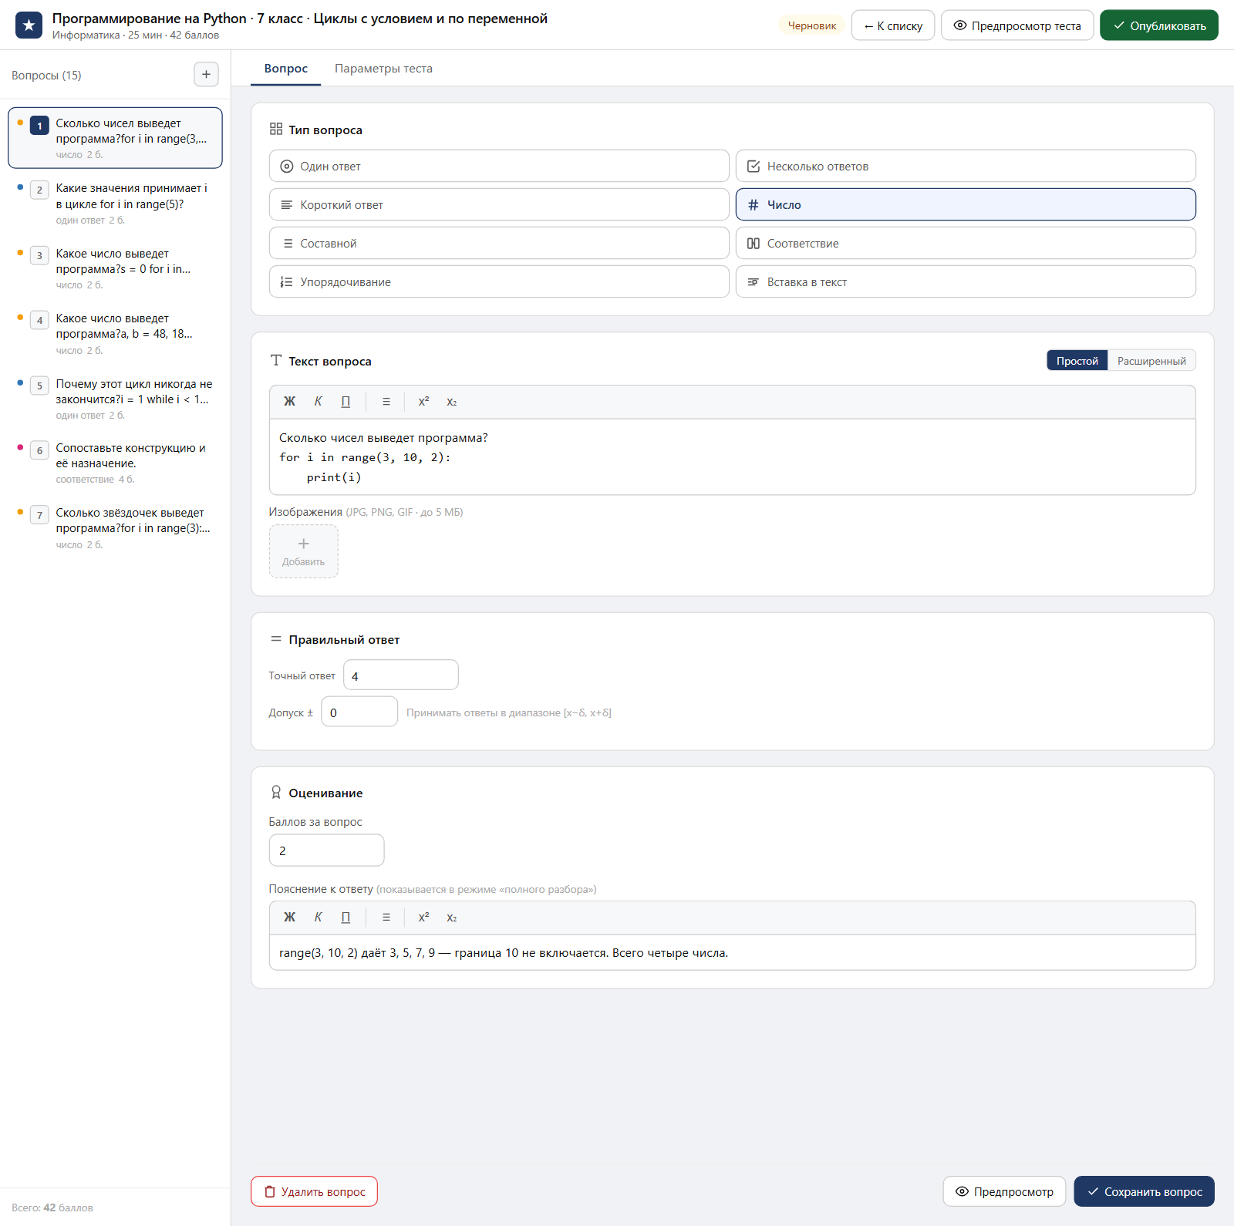Switch editor to 'Расширенный' mode
This screenshot has height=1226, width=1234.
tap(1151, 361)
